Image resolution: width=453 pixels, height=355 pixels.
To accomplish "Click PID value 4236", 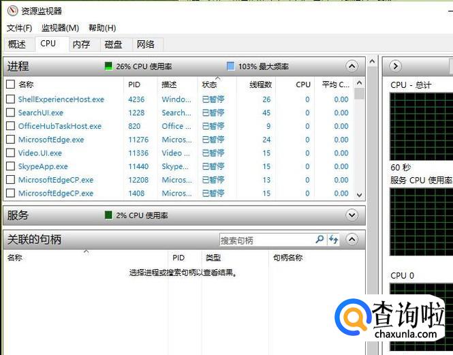I will (136, 99).
